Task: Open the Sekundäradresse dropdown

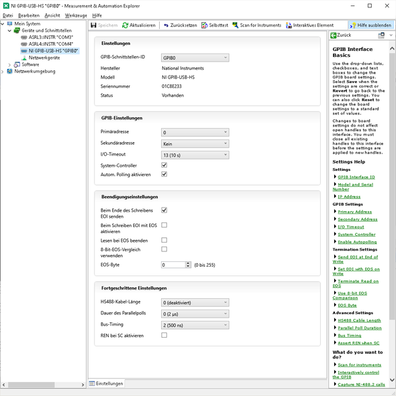Action: pos(195,143)
